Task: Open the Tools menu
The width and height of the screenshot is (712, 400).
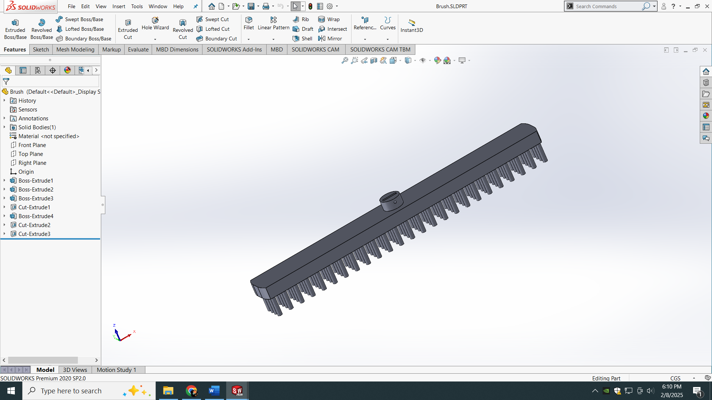Action: pyautogui.click(x=137, y=6)
